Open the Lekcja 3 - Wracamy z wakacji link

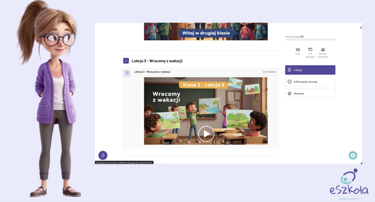tap(152, 72)
